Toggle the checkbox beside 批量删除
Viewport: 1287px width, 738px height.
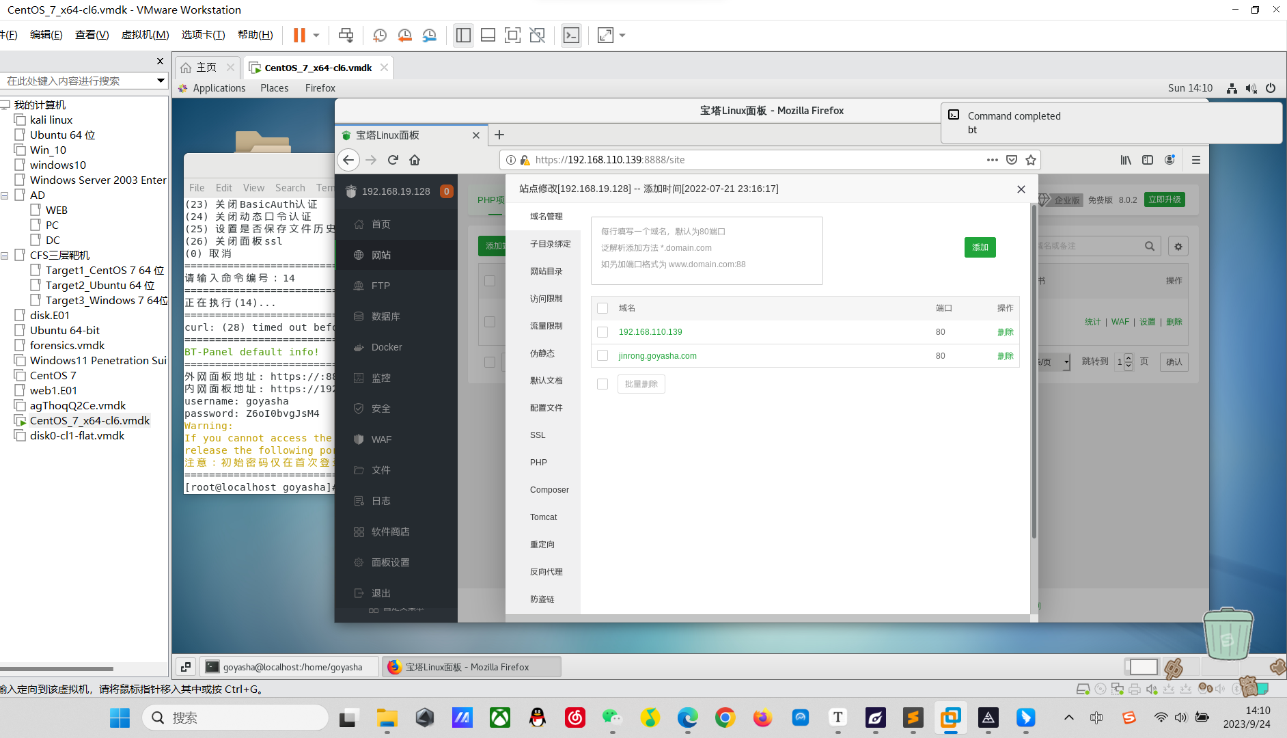click(x=603, y=384)
